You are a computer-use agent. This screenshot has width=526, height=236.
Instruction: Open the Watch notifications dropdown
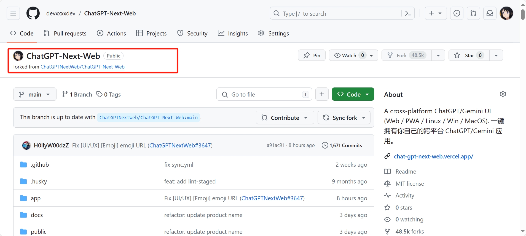[x=353, y=55]
